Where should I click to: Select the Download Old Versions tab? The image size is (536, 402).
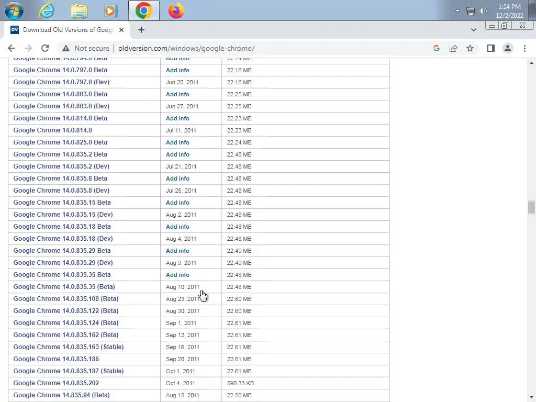point(66,30)
